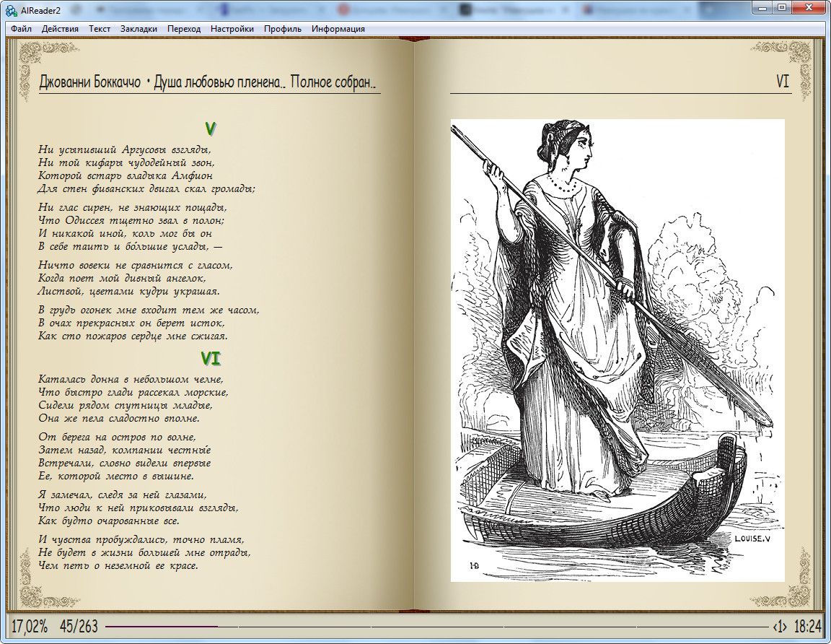
Task: Click the AlReader2 app icon in title bar
Action: (x=11, y=8)
